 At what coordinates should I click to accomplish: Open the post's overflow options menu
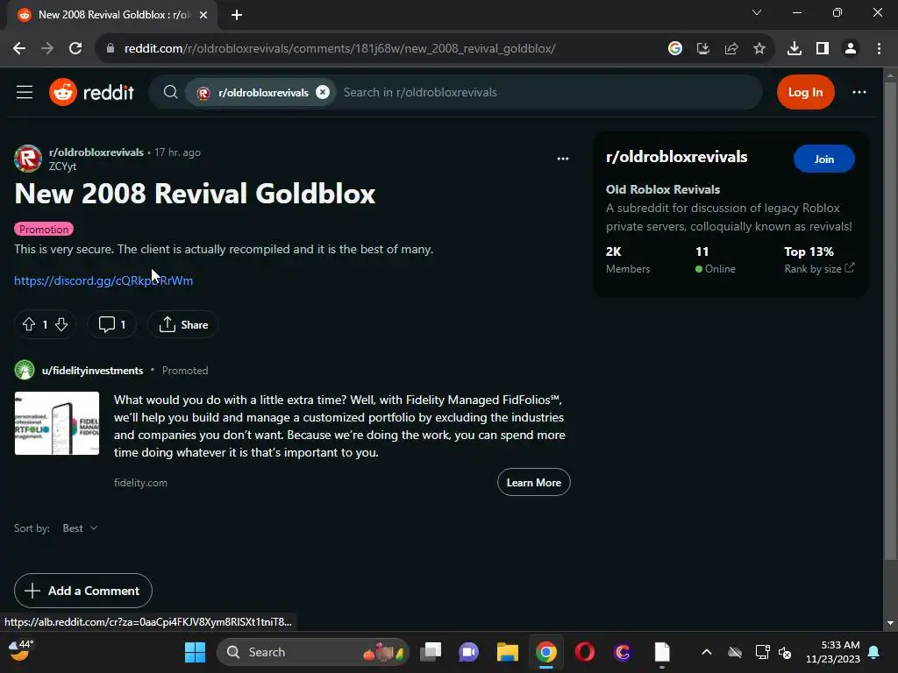[563, 159]
